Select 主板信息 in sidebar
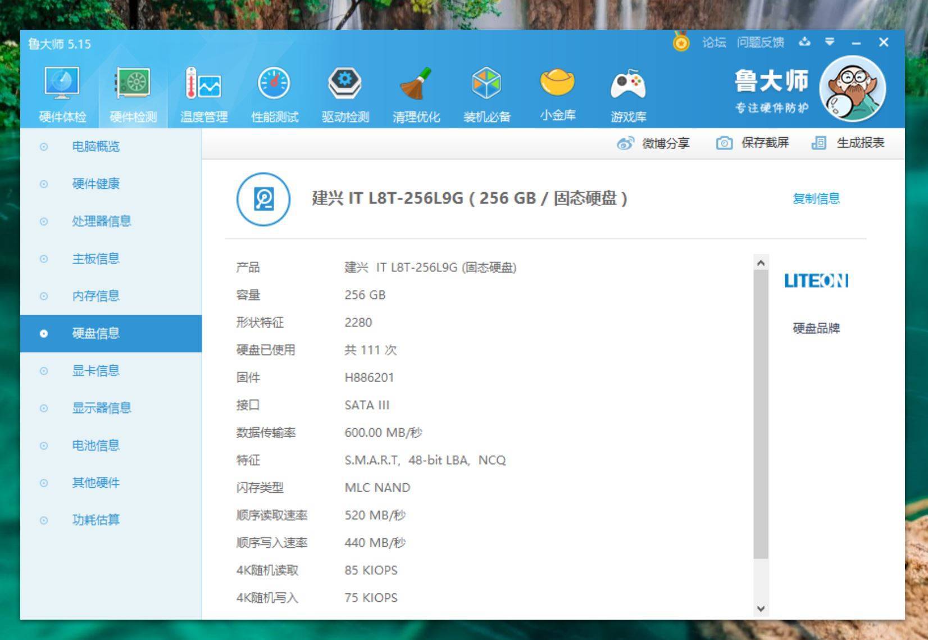Screen dimensions: 928x640 111,258
